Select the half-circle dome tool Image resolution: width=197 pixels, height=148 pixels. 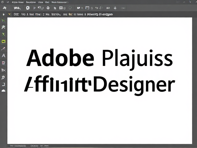click(3, 90)
